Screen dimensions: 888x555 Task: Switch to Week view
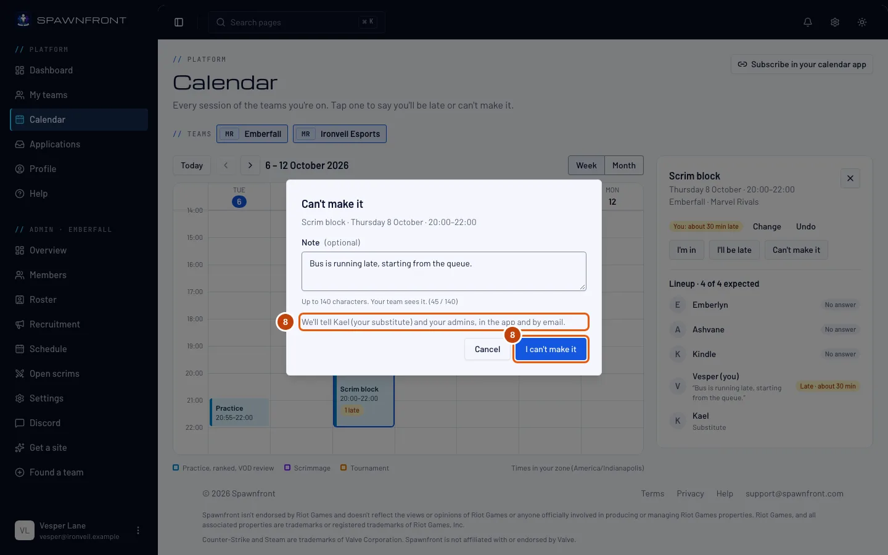[x=586, y=165]
